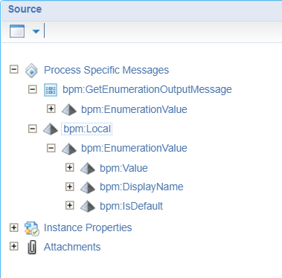Select the bpm:Value label
This screenshot has width=282, height=278.
pos(124,168)
